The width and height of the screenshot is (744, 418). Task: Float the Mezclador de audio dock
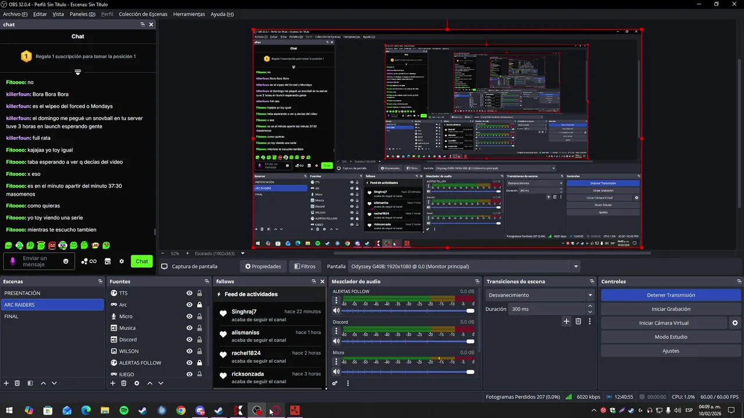(477, 282)
